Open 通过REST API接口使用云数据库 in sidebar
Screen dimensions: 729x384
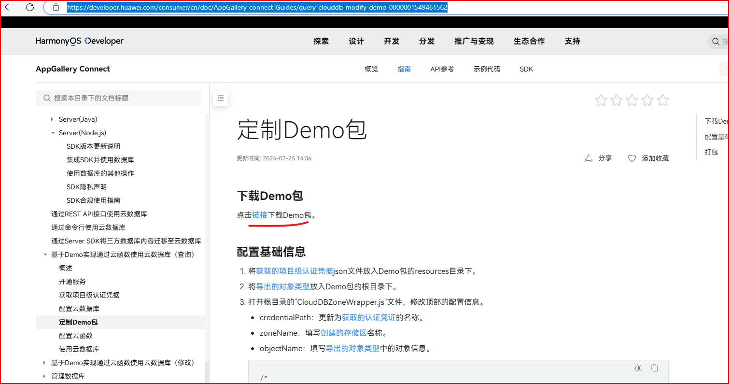pos(99,214)
